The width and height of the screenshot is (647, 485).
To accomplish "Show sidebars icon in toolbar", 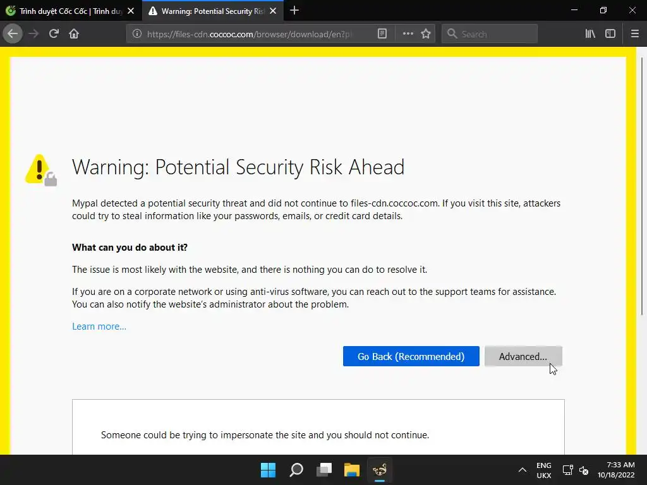I will tap(610, 34).
